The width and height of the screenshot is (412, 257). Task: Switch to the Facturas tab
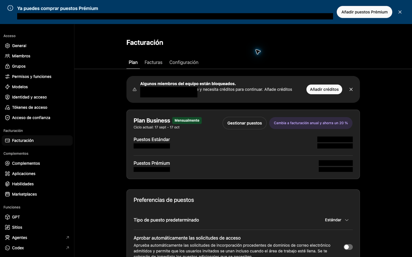[153, 62]
